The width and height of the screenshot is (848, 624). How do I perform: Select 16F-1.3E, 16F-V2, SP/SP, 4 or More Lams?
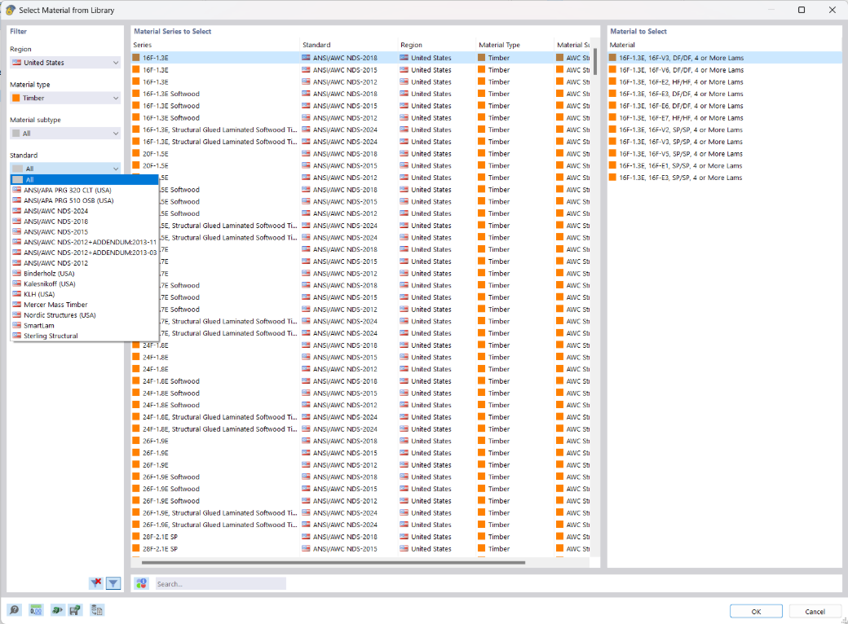pos(725,130)
